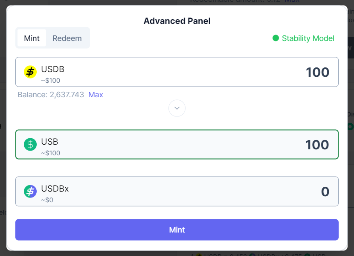Click the green Stability Model status dot
Screen dimensions: 354x256
(276, 38)
